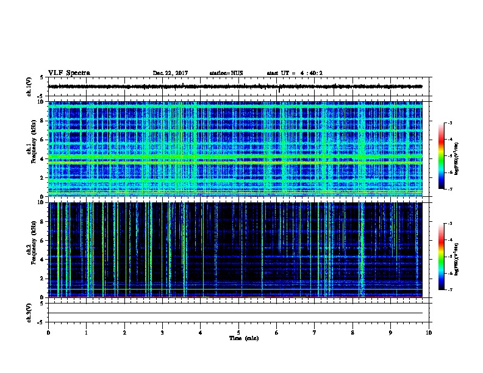This screenshot has height=373, width=483.
Task: Select the "-3" label on ch.2 colorbar
Action: (x=449, y=224)
